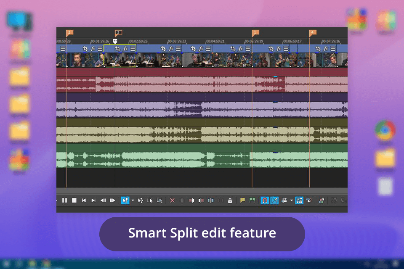
Task: Select the yellow-outlined video thumbnail clip
Action: tap(120, 60)
